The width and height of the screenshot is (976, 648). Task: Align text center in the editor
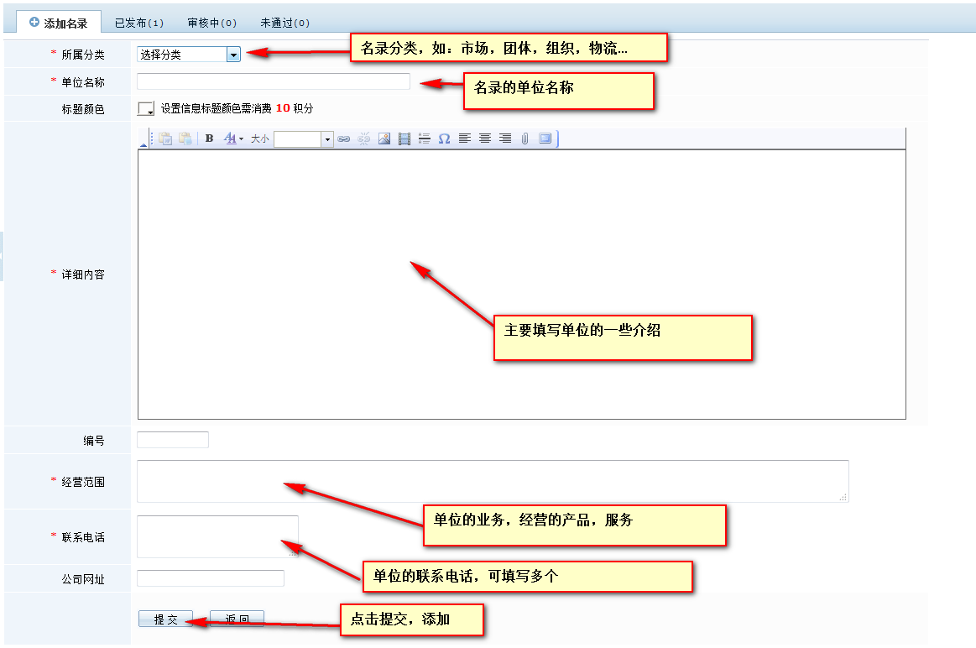[x=484, y=138]
